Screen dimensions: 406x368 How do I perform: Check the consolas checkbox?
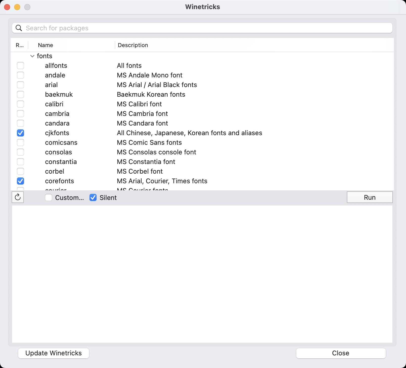pos(20,152)
